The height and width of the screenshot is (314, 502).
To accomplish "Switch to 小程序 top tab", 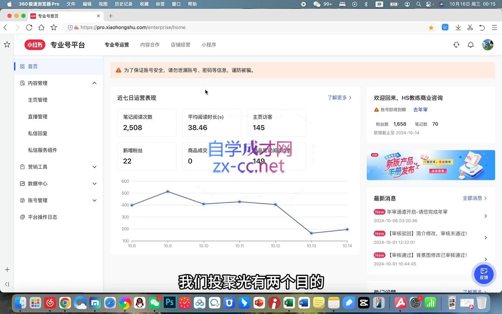I will [x=209, y=45].
